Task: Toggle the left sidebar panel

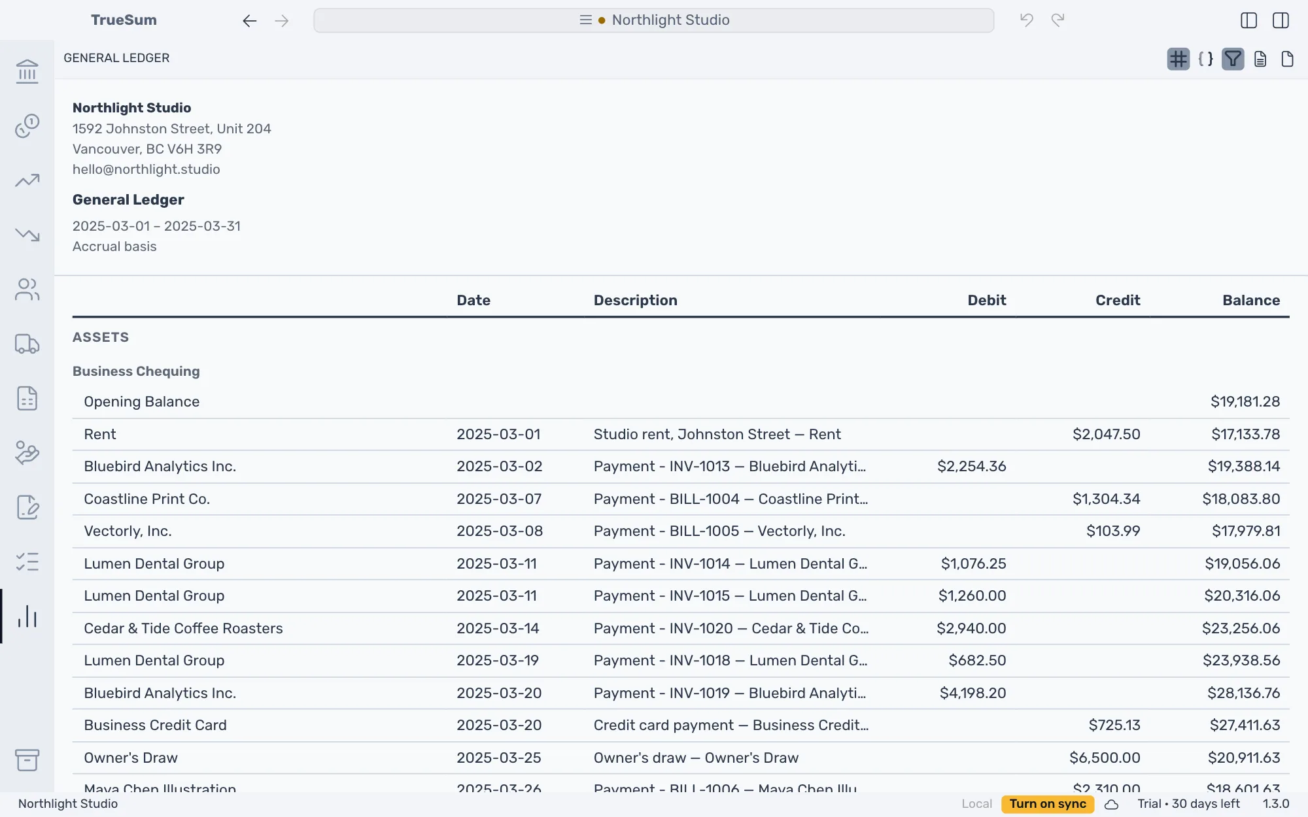Action: 1248,20
